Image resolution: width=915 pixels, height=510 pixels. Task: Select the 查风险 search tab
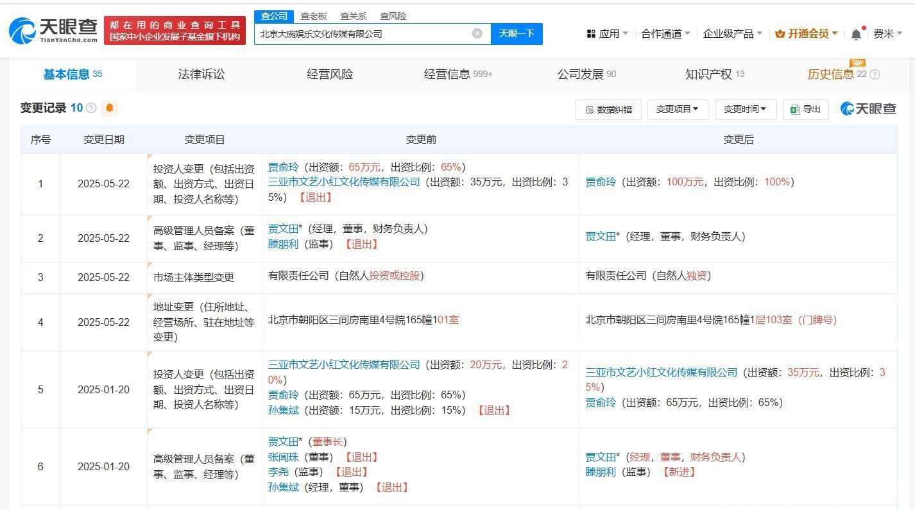pos(393,16)
